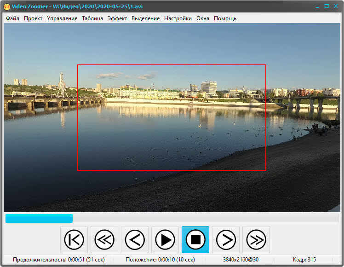The width and height of the screenshot is (344, 267).
Task: Jump to the first frame of the video
Action: [x=74, y=239]
